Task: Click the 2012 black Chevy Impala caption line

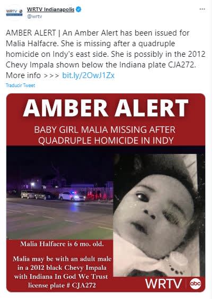Action: pos(62,268)
